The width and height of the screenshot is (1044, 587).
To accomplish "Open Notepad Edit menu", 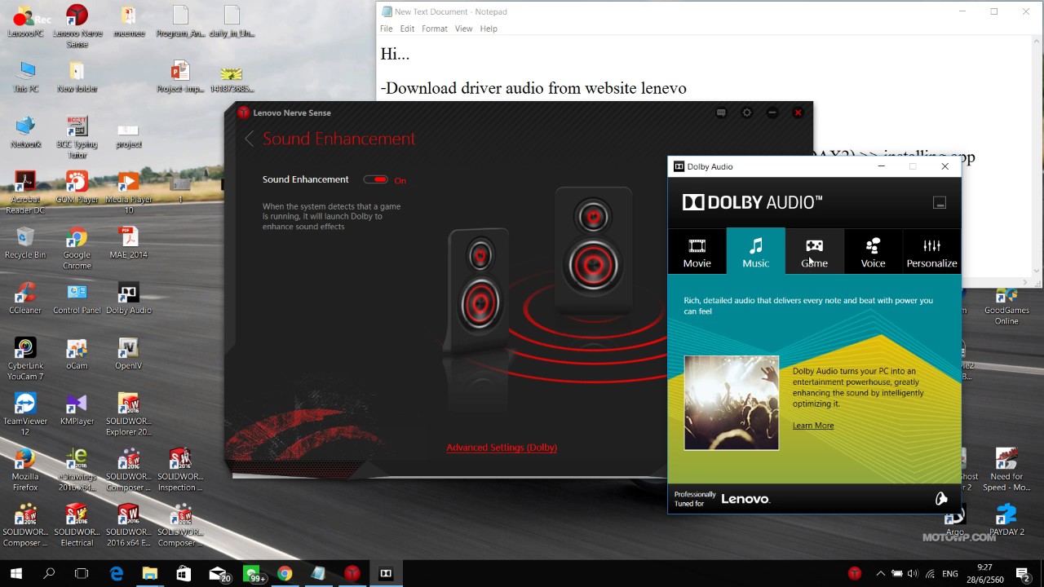I will [407, 29].
